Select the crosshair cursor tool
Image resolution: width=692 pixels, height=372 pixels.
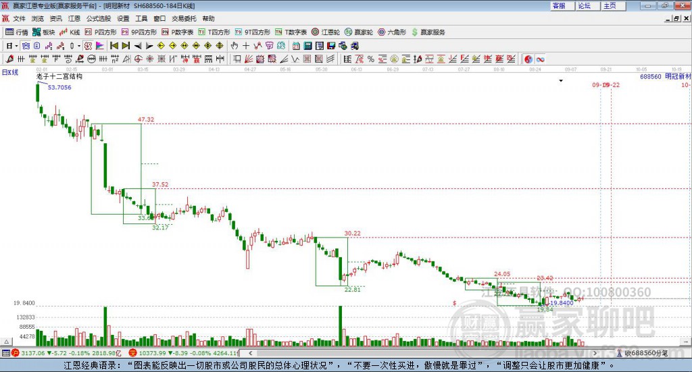[x=246, y=46]
